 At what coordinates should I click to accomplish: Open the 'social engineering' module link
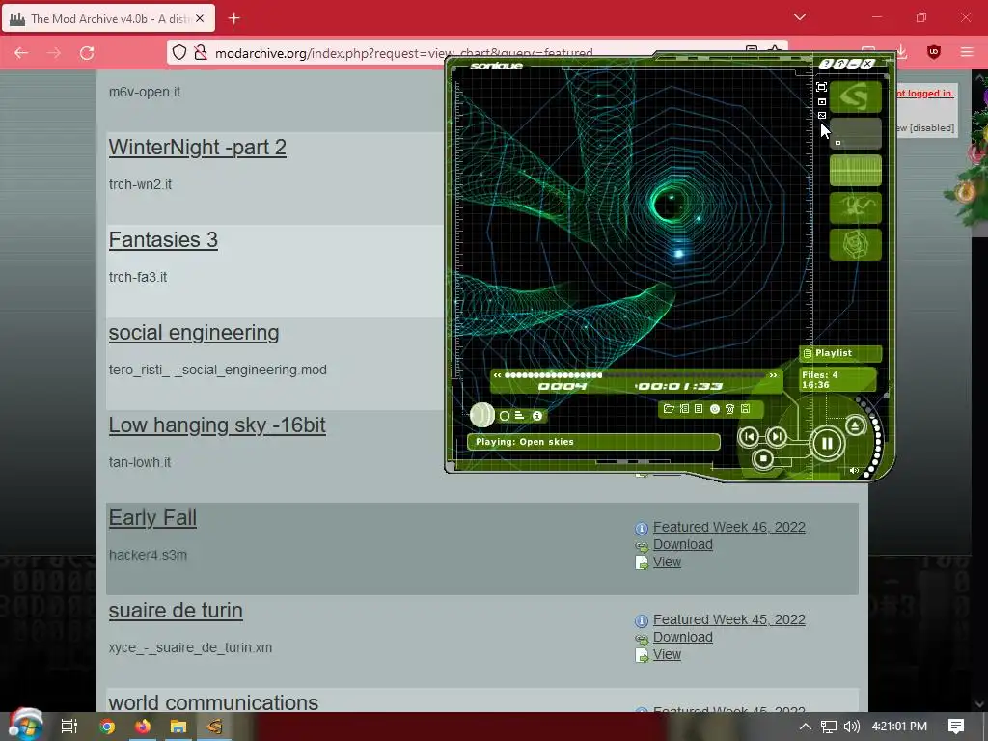(193, 333)
